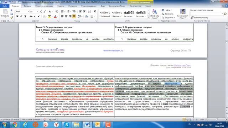Image resolution: width=228 pixels, height=128 pixels.
Task: Align text to the right
Action: pyautogui.click(x=70, y=16)
